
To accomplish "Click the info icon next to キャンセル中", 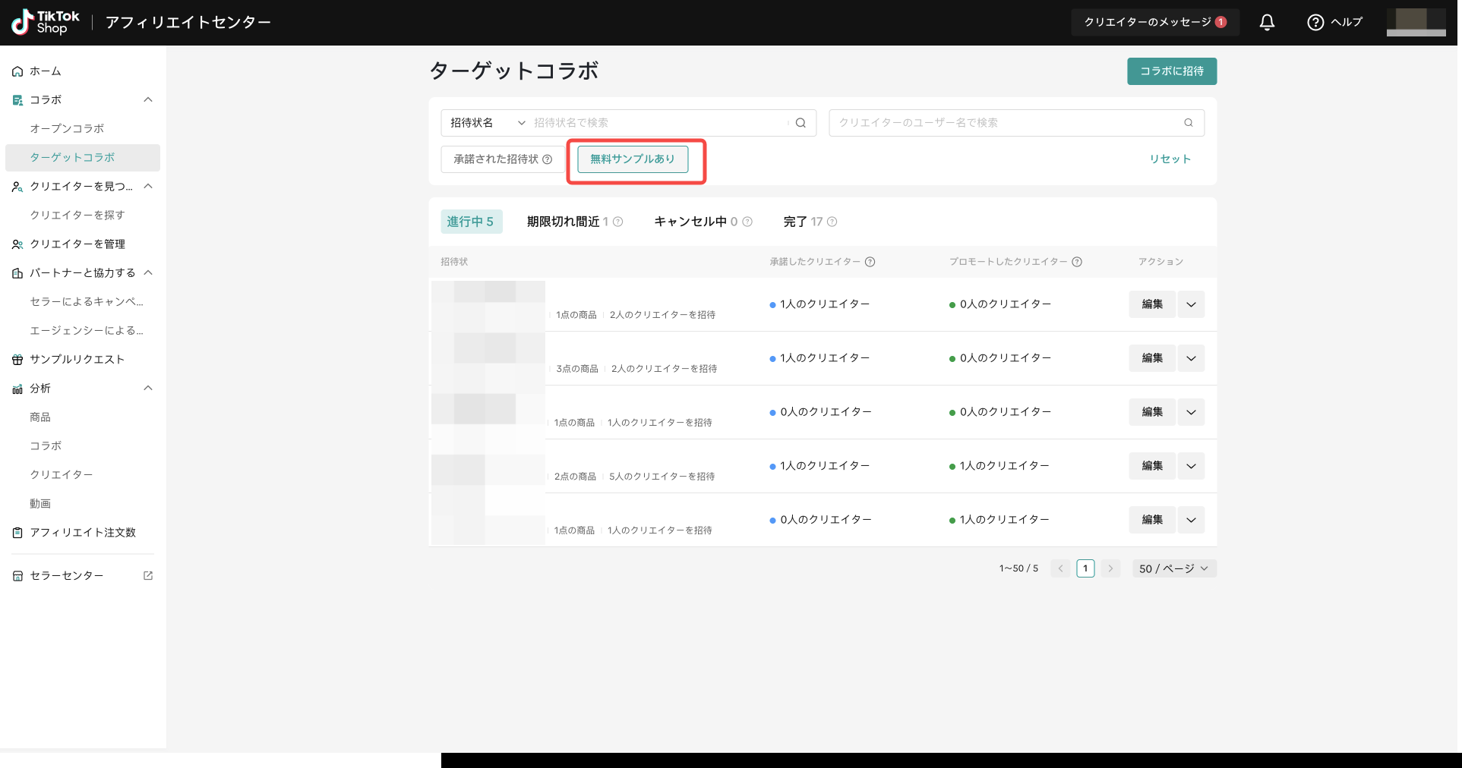I will [x=747, y=222].
